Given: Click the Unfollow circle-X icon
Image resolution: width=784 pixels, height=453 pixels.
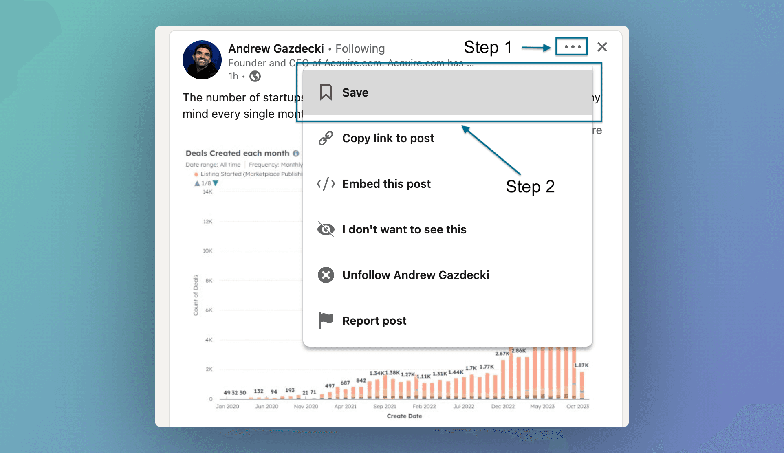Looking at the screenshot, I should coord(326,275).
